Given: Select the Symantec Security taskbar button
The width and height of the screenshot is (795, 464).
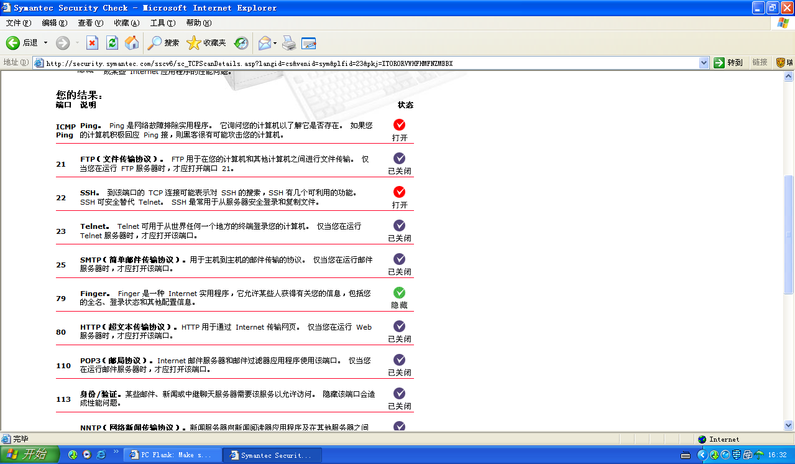Looking at the screenshot, I should click(273, 455).
